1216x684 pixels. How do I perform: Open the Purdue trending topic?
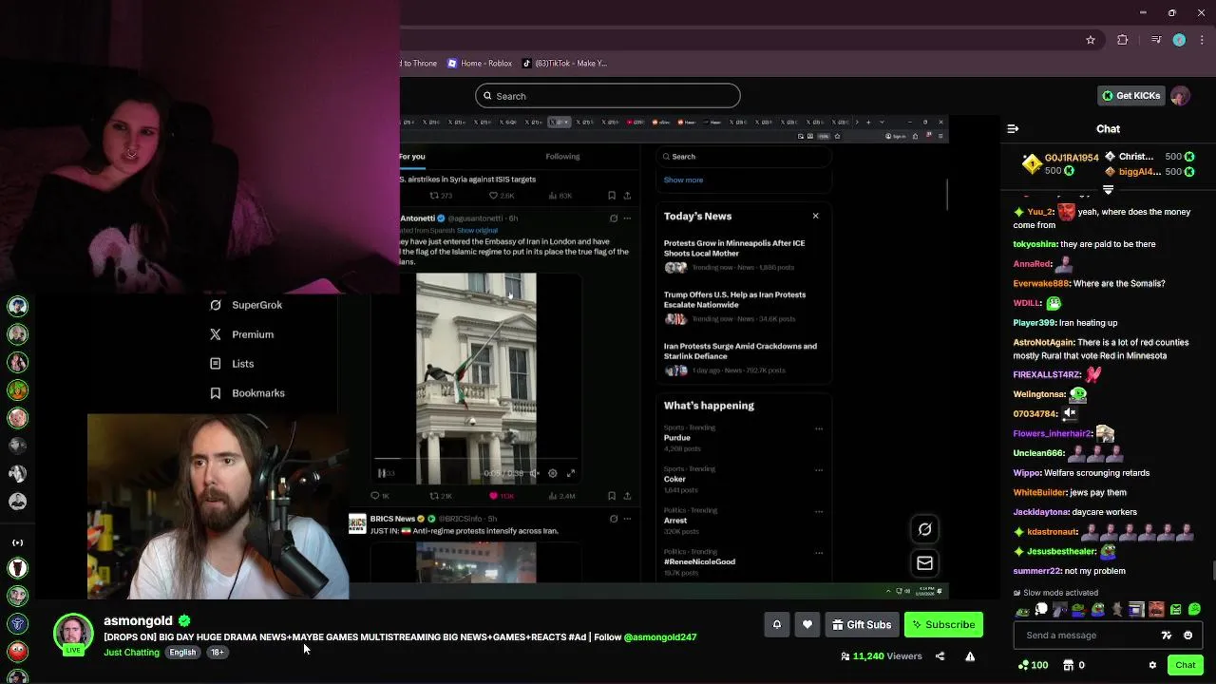click(677, 438)
